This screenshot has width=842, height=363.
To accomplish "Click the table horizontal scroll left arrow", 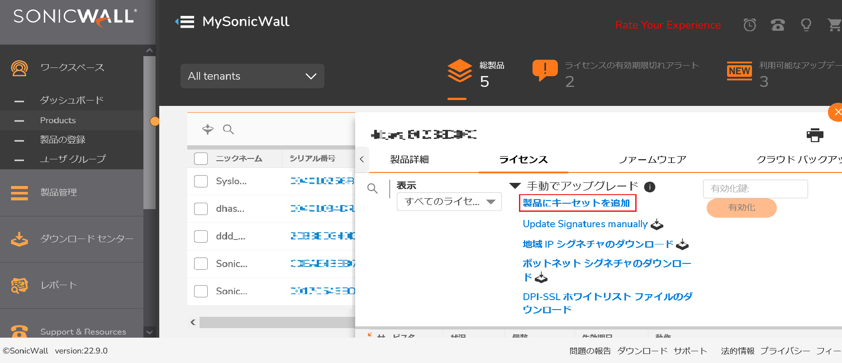I will (193, 322).
